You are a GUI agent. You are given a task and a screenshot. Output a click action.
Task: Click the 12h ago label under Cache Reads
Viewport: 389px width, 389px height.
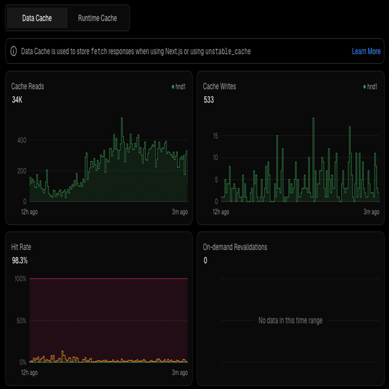30,212
